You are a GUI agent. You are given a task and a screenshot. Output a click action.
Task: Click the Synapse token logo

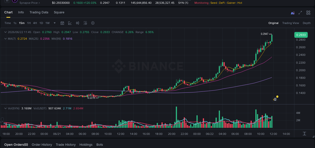(15, 1)
